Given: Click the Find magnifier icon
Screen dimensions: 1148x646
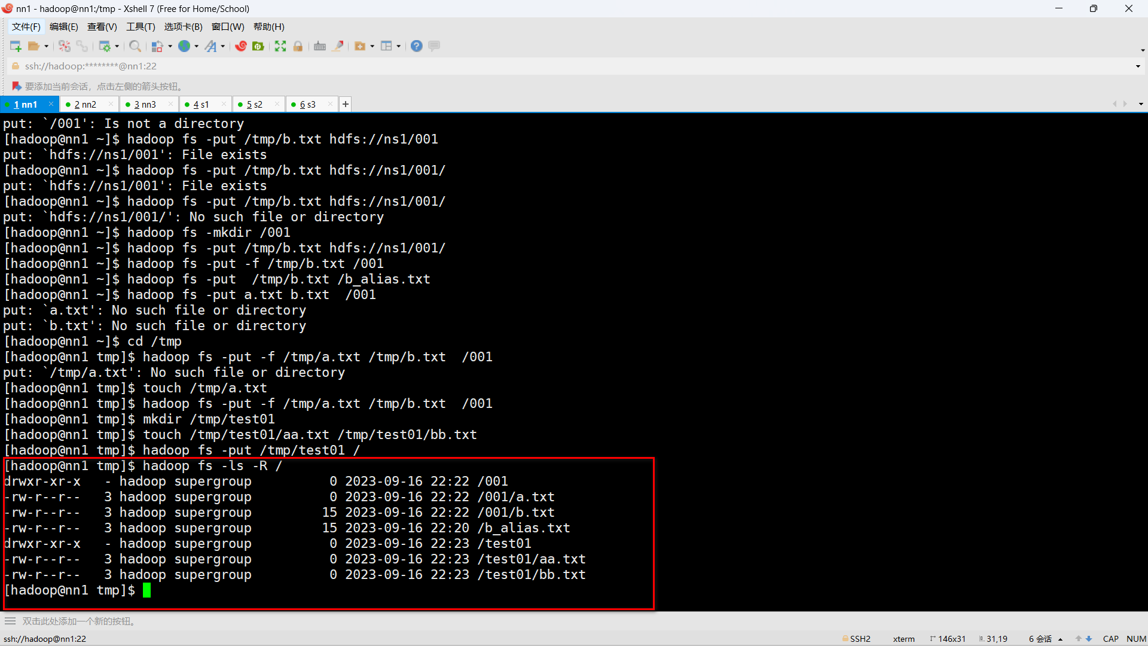Looking at the screenshot, I should click(x=135, y=46).
